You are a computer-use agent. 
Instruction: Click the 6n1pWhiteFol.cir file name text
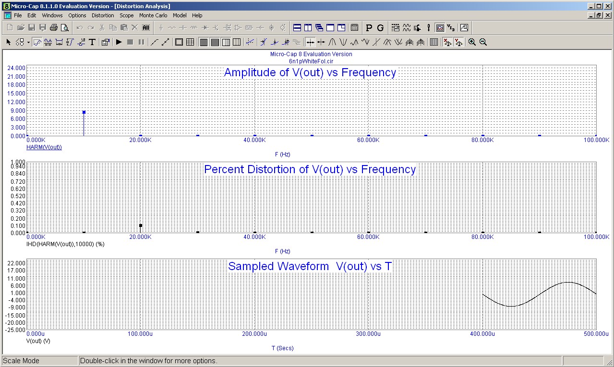311,61
